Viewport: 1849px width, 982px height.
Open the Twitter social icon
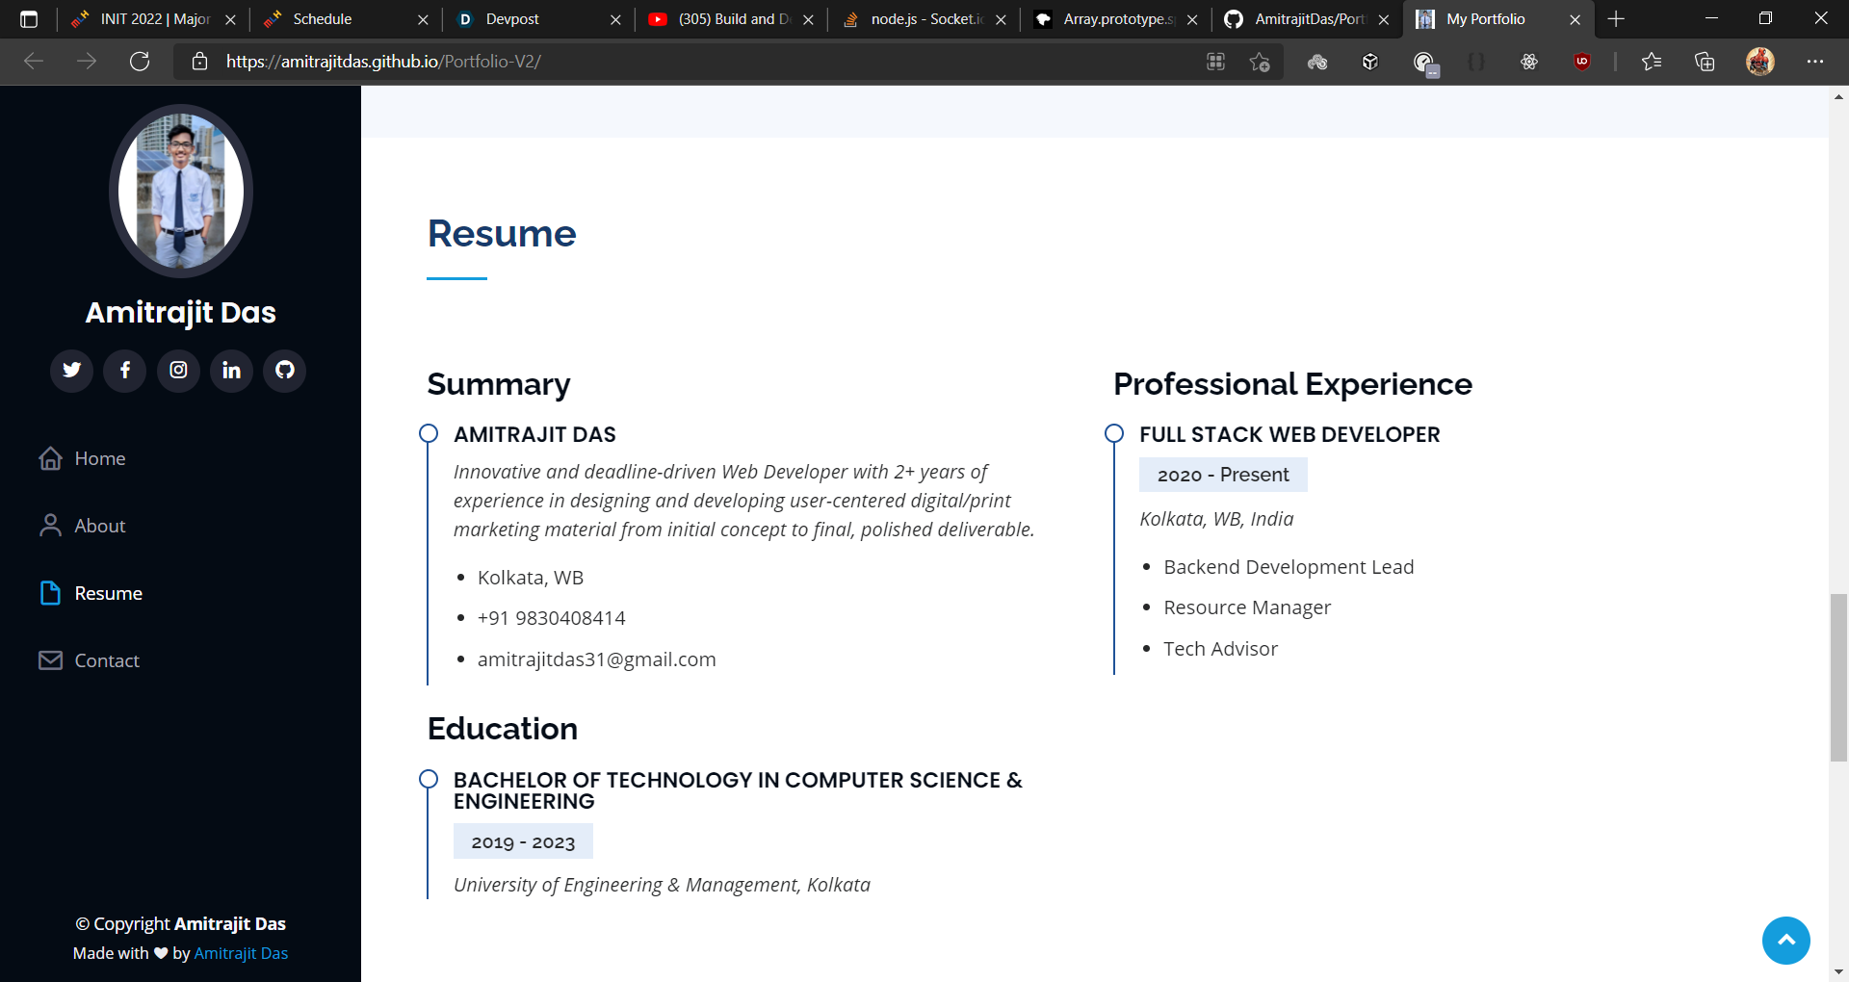tap(72, 370)
